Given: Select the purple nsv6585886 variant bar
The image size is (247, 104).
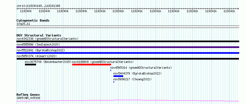Looking at the screenshot, I should (x=128, y=47).
